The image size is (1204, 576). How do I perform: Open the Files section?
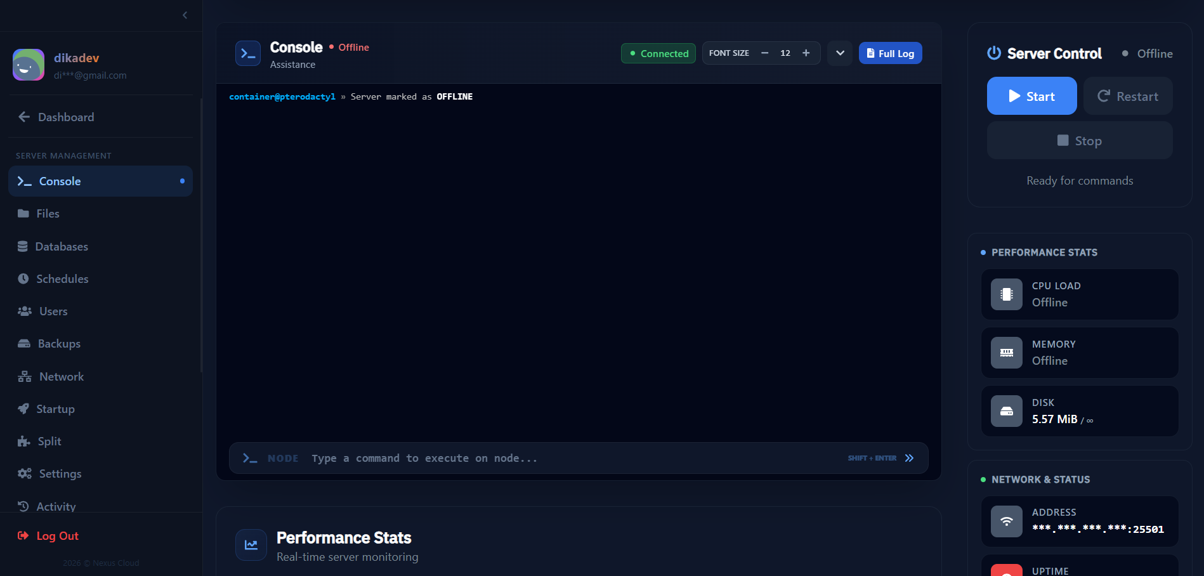[x=100, y=214]
